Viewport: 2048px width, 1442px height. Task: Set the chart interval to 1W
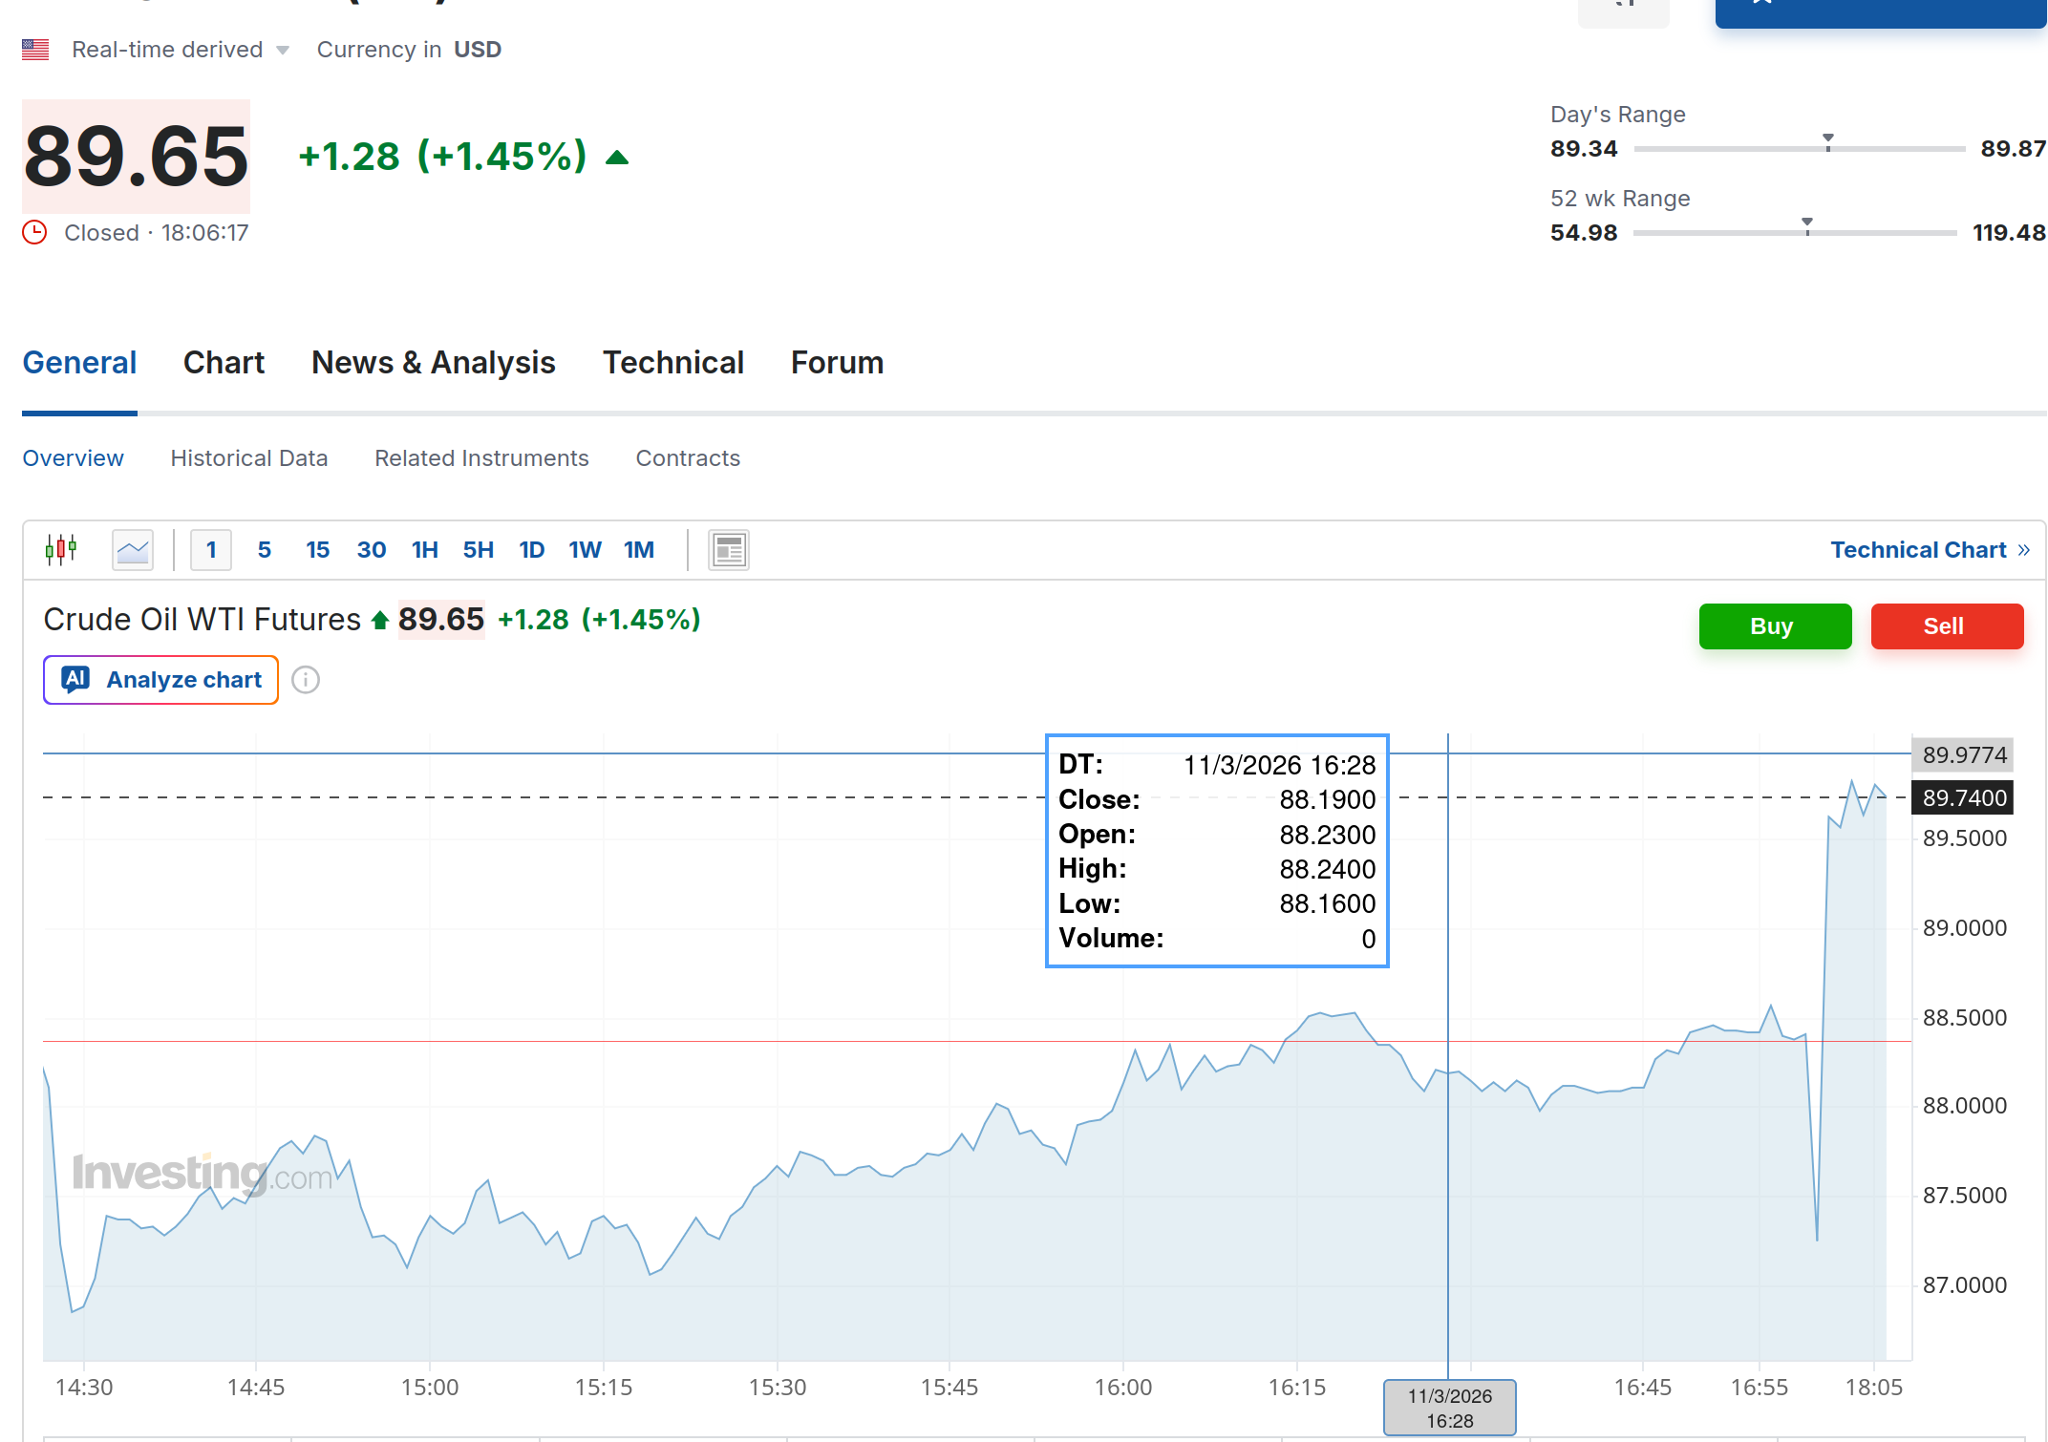[x=585, y=550]
